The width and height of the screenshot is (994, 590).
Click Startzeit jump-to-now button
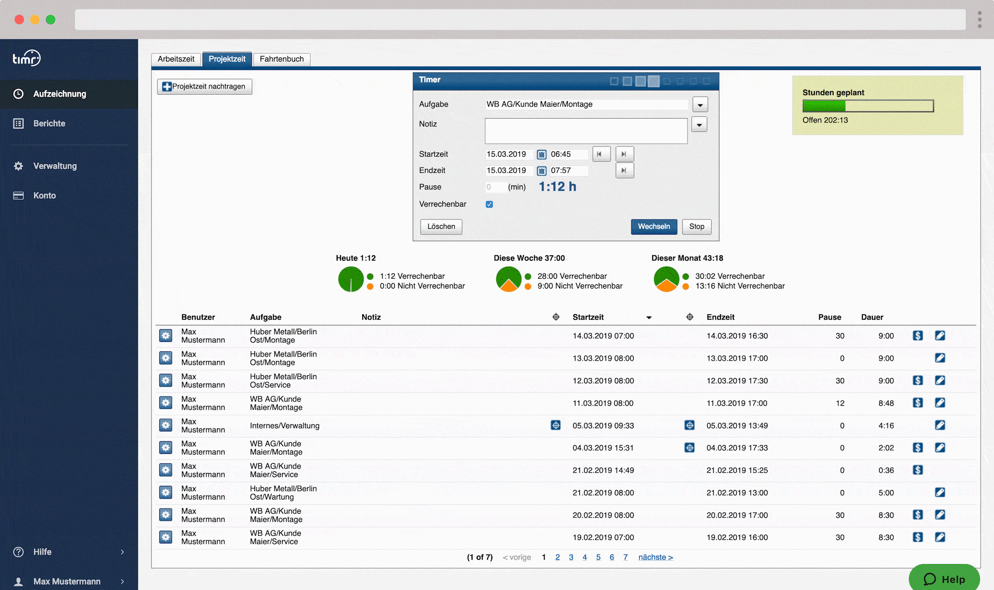(624, 154)
